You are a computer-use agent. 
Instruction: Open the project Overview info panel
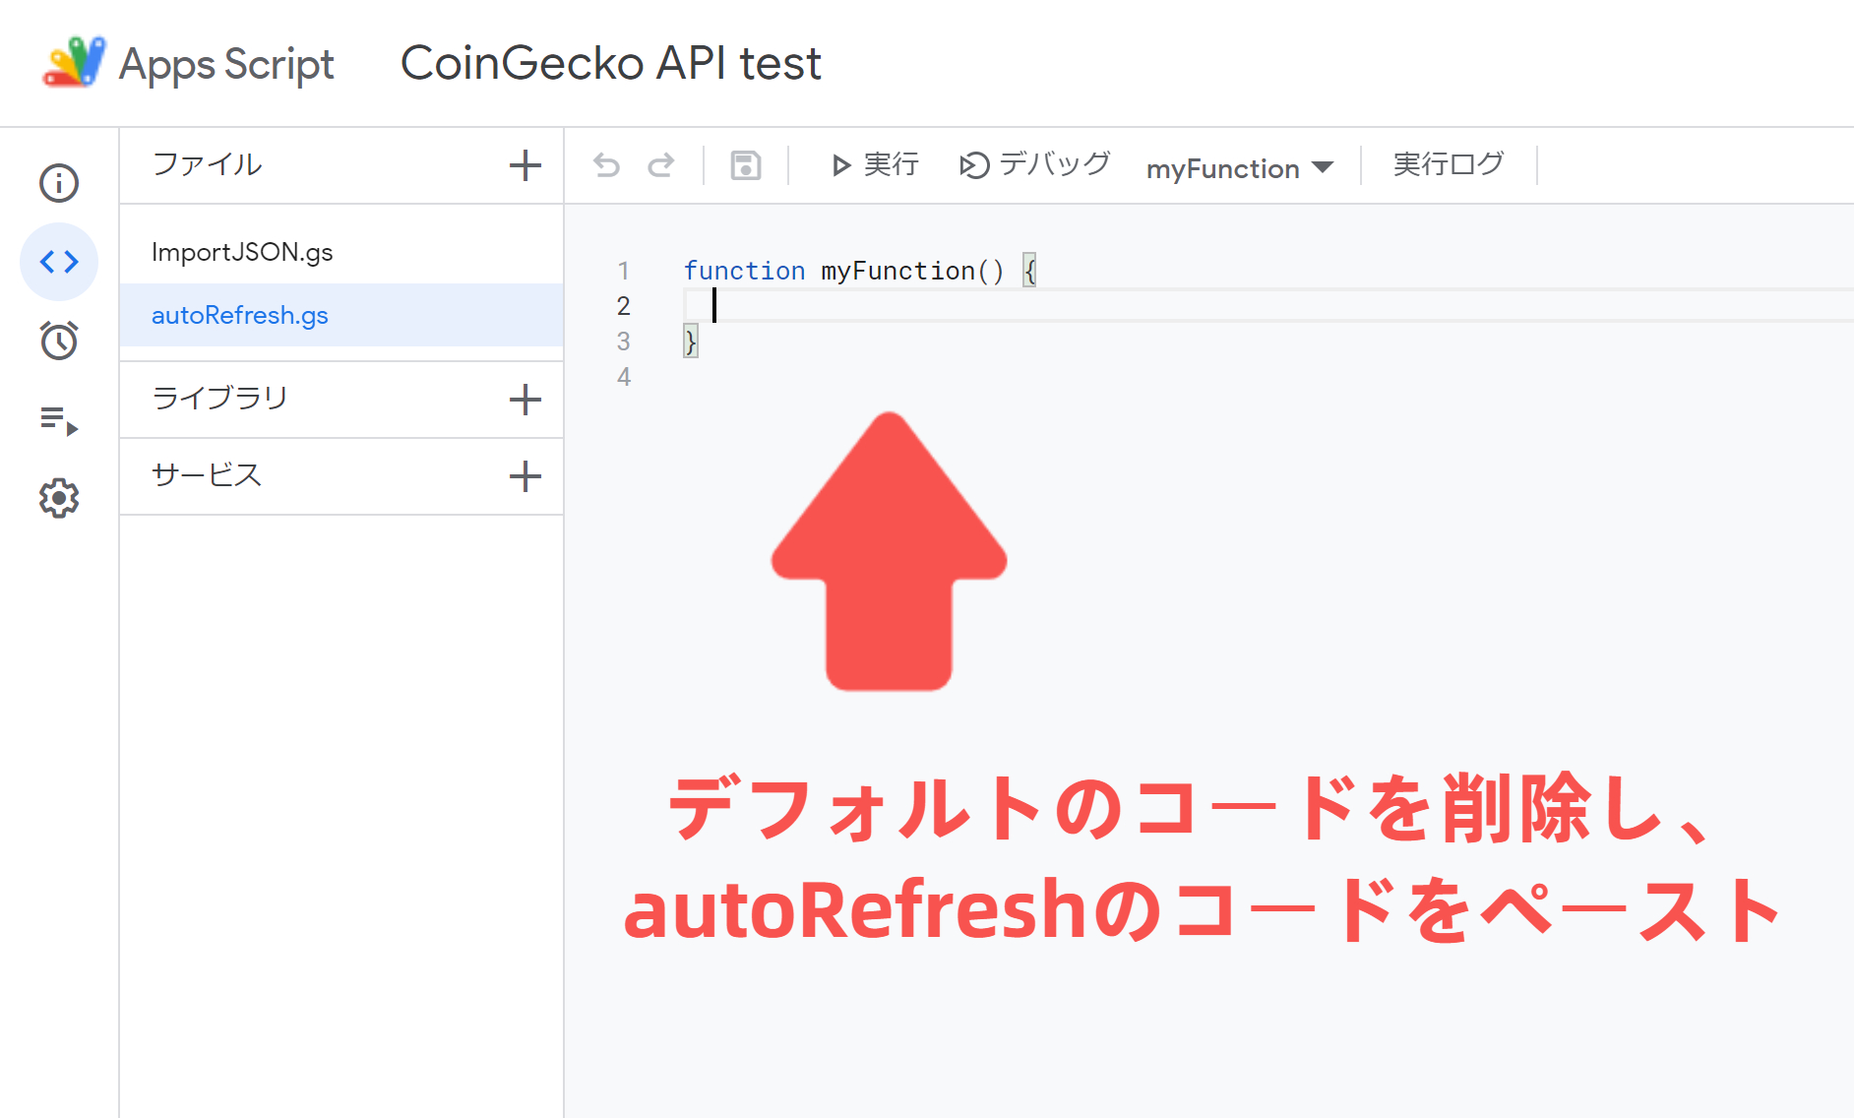pos(59,183)
